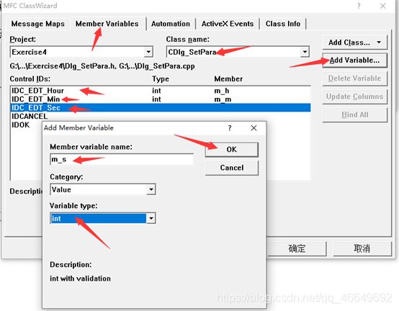Viewport: 399px width, 311px height.
Task: Click the Class name combo box showing CDlg_SetPara
Action: pyautogui.click(x=238, y=52)
